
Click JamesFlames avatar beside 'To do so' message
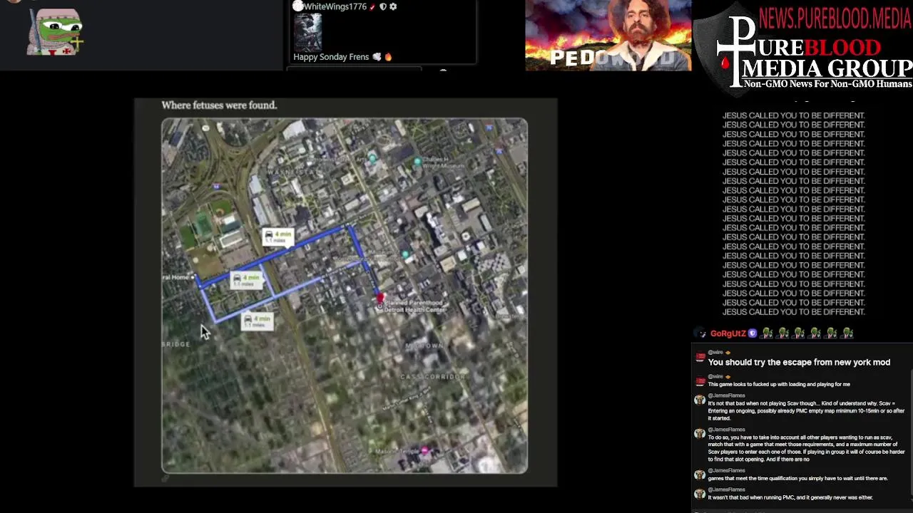[x=700, y=434]
